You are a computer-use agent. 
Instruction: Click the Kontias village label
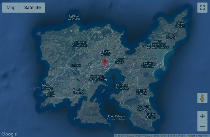78,91
